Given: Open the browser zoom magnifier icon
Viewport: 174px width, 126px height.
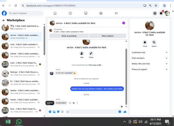Looking at the screenshot, I should tap(150, 6).
